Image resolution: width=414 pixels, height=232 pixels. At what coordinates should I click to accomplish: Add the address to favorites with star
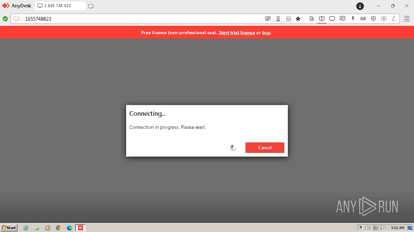pyautogui.click(x=298, y=19)
